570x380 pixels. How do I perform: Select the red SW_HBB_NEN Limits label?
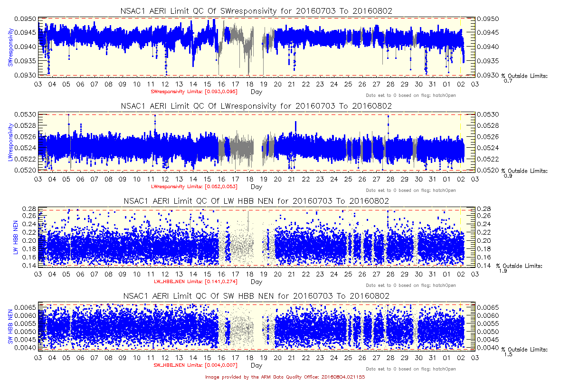tap(194, 365)
